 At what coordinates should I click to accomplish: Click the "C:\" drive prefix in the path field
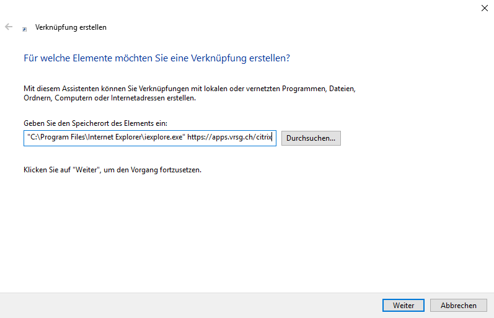35,138
